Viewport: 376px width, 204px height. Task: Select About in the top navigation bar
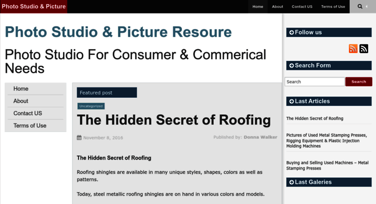[x=277, y=6]
